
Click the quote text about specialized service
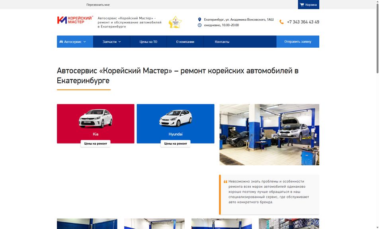tap(269, 192)
